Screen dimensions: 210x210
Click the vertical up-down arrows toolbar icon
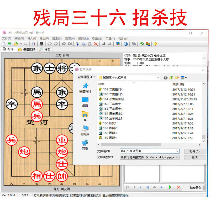(104, 44)
